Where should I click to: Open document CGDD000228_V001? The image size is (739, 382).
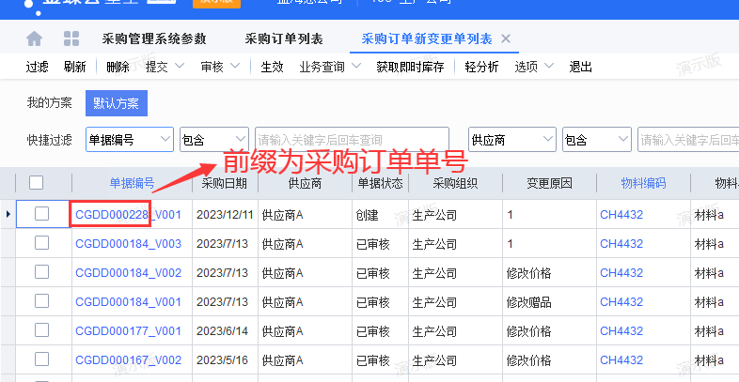point(128,215)
